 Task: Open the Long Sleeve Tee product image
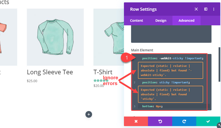point(55,37)
